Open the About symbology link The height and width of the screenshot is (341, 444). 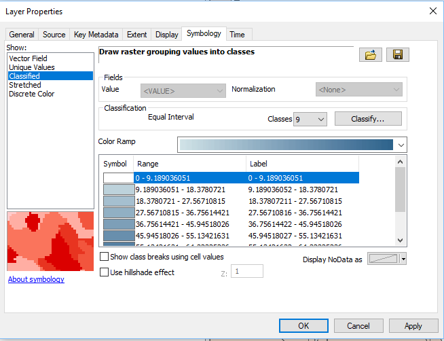click(36, 279)
